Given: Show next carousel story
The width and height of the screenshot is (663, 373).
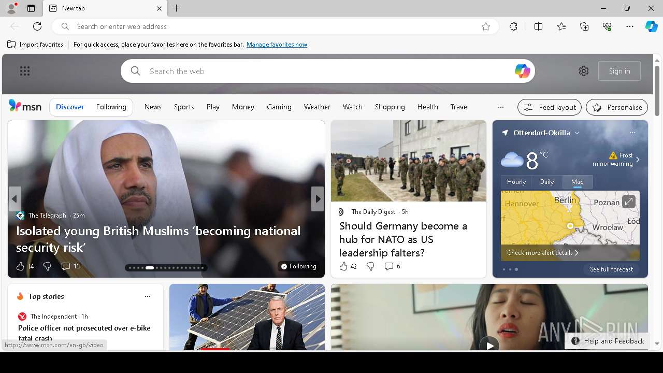Looking at the screenshot, I should point(318,199).
